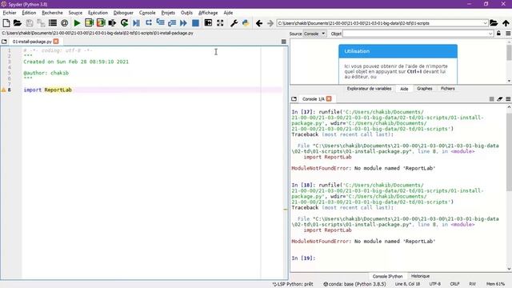Select the Aide pane tab
This screenshot has height=288, width=512.
pyautogui.click(x=404, y=89)
